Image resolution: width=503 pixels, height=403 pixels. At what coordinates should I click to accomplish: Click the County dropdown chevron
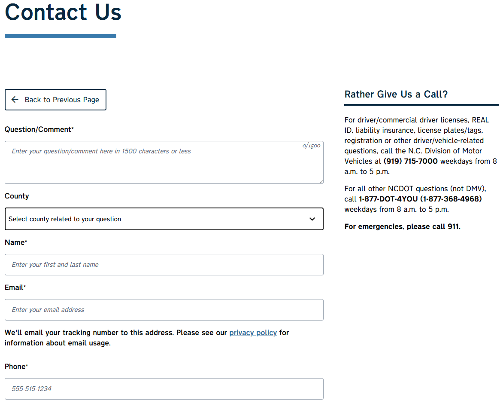click(312, 219)
